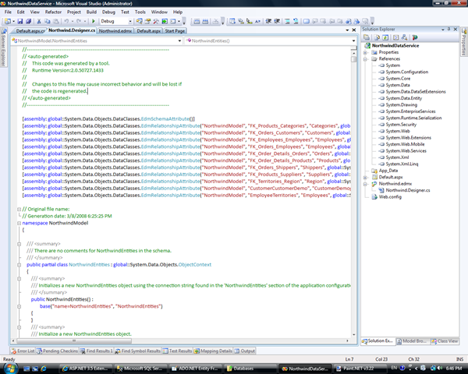This screenshot has width=468, height=374.
Task: Click the editor's scroll-down arrow
Action: (x=353, y=334)
